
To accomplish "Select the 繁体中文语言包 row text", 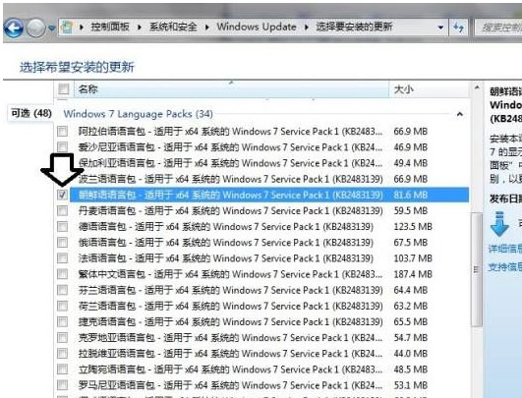I will click(230, 274).
